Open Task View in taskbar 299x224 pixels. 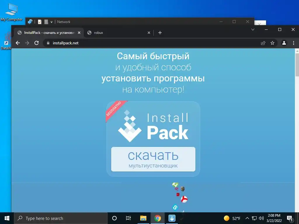pos(128,218)
